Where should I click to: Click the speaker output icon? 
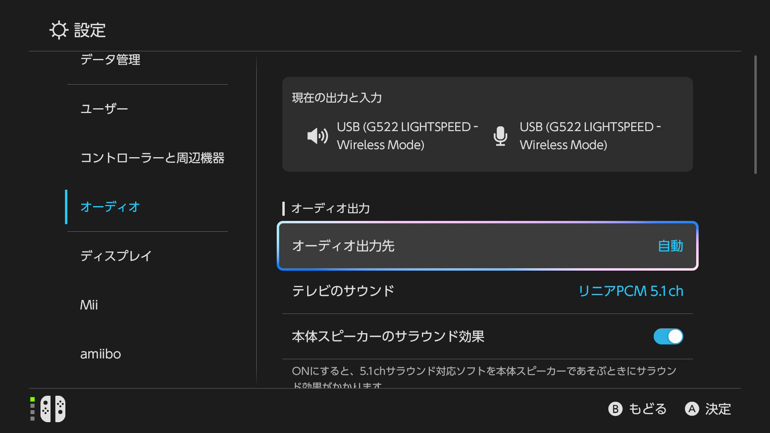(317, 136)
